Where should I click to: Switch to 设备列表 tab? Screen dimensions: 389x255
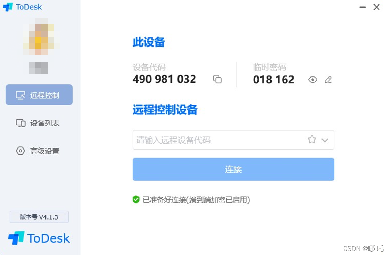(38, 123)
